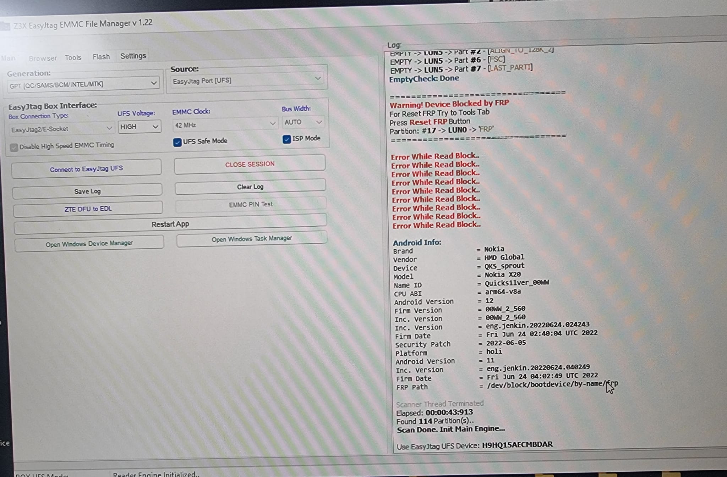Click the Save Log button
727x477 pixels.
87,191
